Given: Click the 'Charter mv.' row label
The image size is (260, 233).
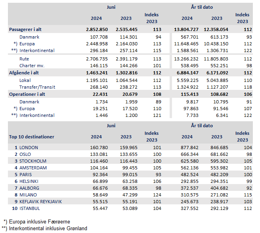Looking at the screenshot, I should (x=32, y=65).
